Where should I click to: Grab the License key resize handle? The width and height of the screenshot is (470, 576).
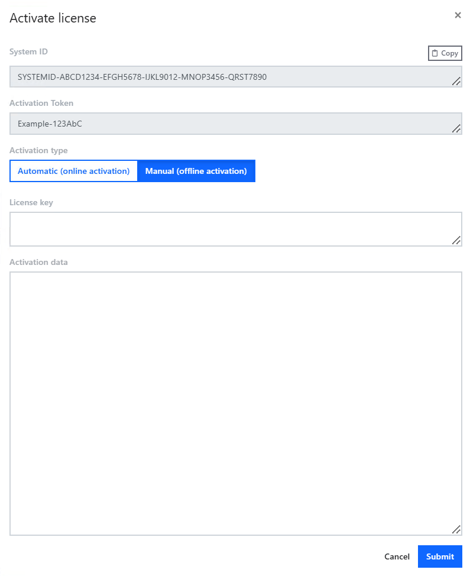(x=456, y=241)
